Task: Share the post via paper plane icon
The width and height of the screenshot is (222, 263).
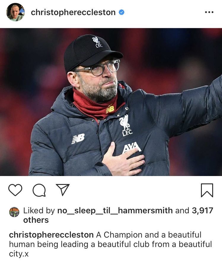Action: tap(63, 190)
